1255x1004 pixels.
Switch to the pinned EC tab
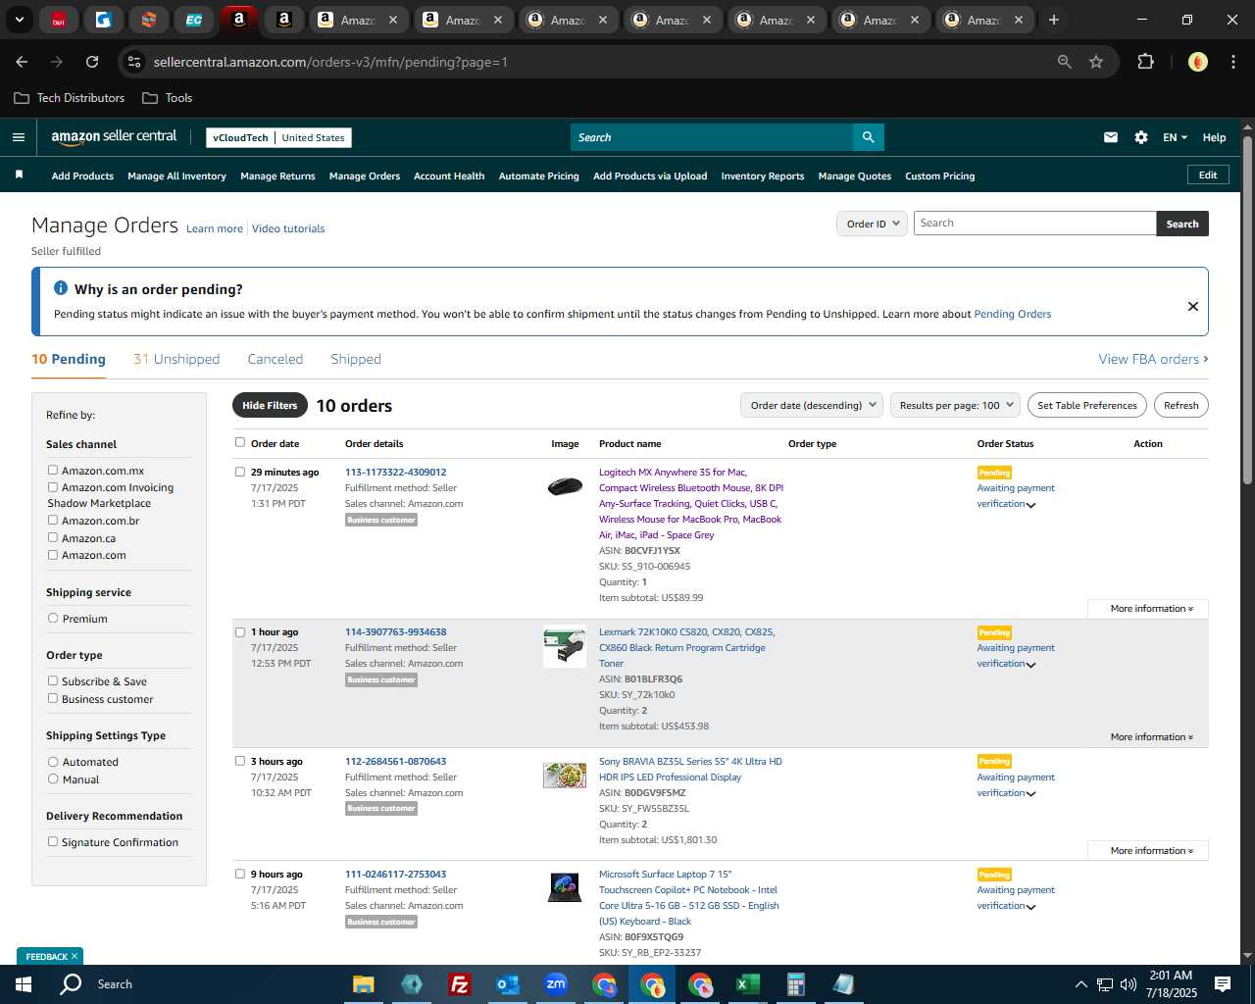(x=194, y=20)
